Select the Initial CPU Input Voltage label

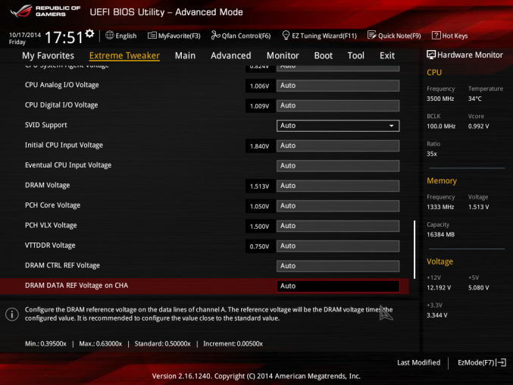pos(64,146)
